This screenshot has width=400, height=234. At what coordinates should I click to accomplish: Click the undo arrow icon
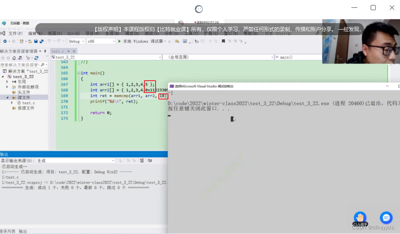click(x=49, y=41)
